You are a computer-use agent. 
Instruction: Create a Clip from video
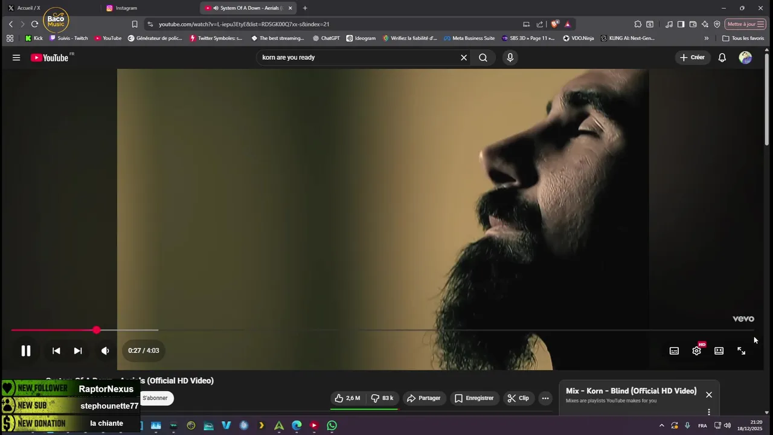pos(518,398)
